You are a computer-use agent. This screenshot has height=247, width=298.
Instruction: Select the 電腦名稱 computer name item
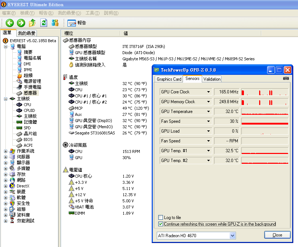(x=32, y=58)
